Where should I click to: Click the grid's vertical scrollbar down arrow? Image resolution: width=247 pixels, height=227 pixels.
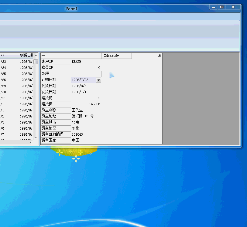36,137
